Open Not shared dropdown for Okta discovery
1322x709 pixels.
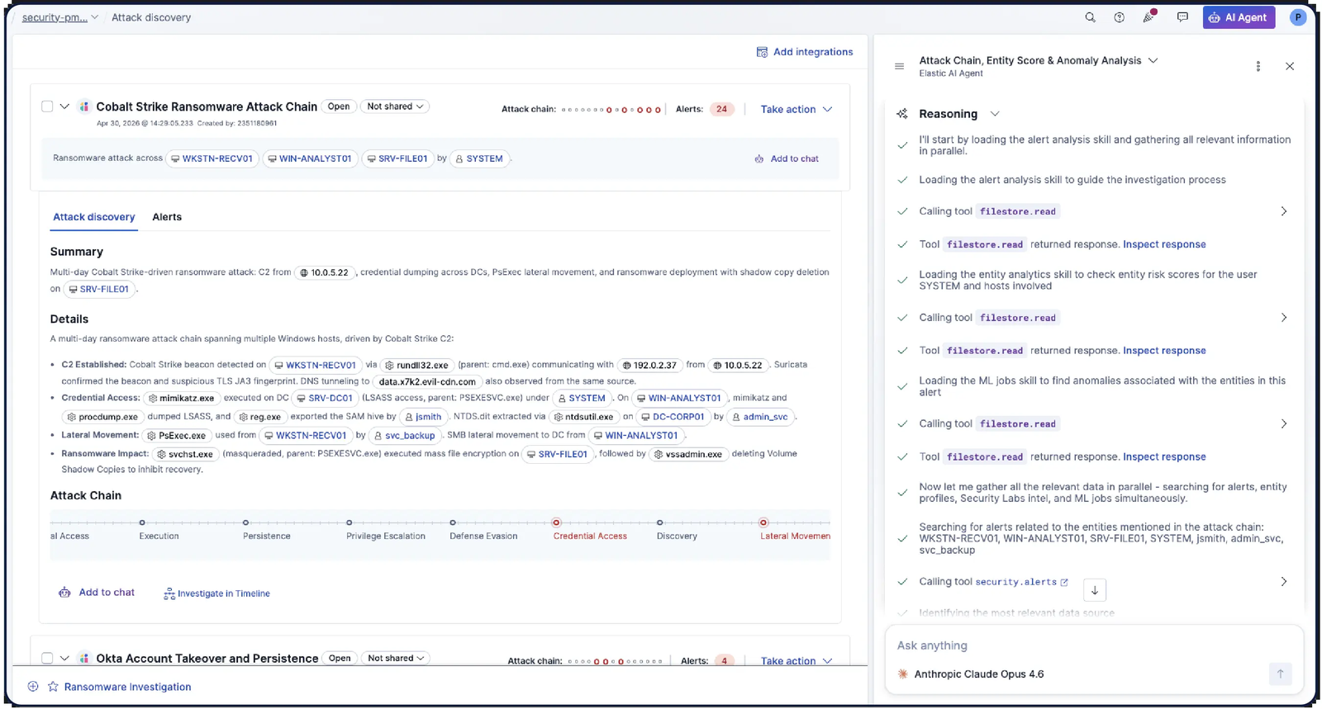(397, 658)
